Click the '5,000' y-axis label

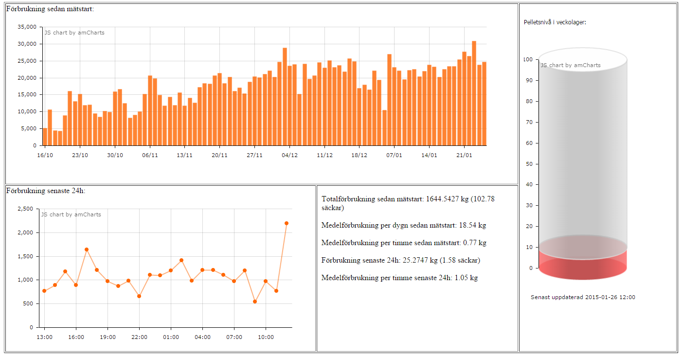pyautogui.click(x=28, y=129)
